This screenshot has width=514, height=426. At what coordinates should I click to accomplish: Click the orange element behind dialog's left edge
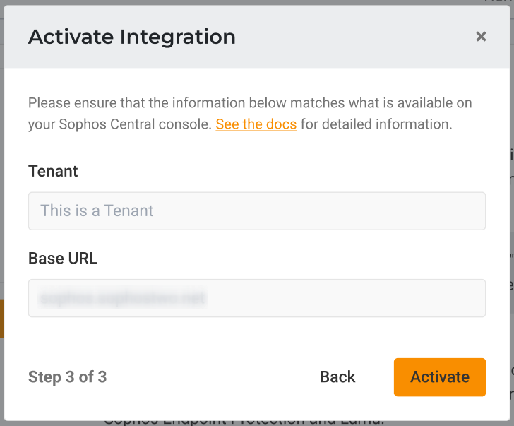(2, 318)
